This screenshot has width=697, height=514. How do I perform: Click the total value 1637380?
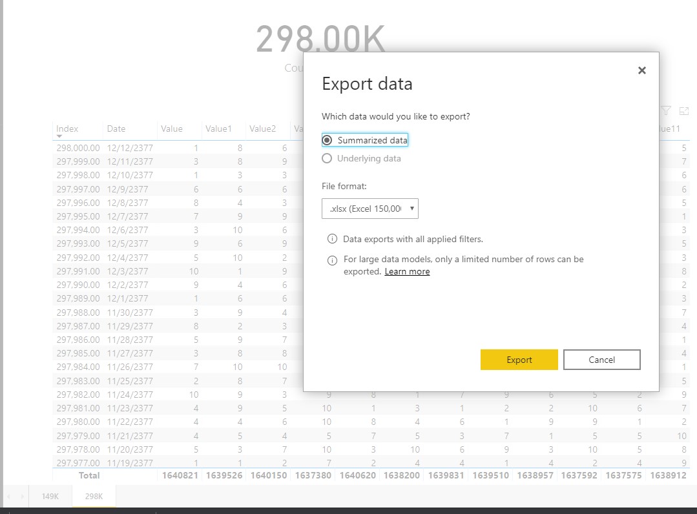click(313, 475)
